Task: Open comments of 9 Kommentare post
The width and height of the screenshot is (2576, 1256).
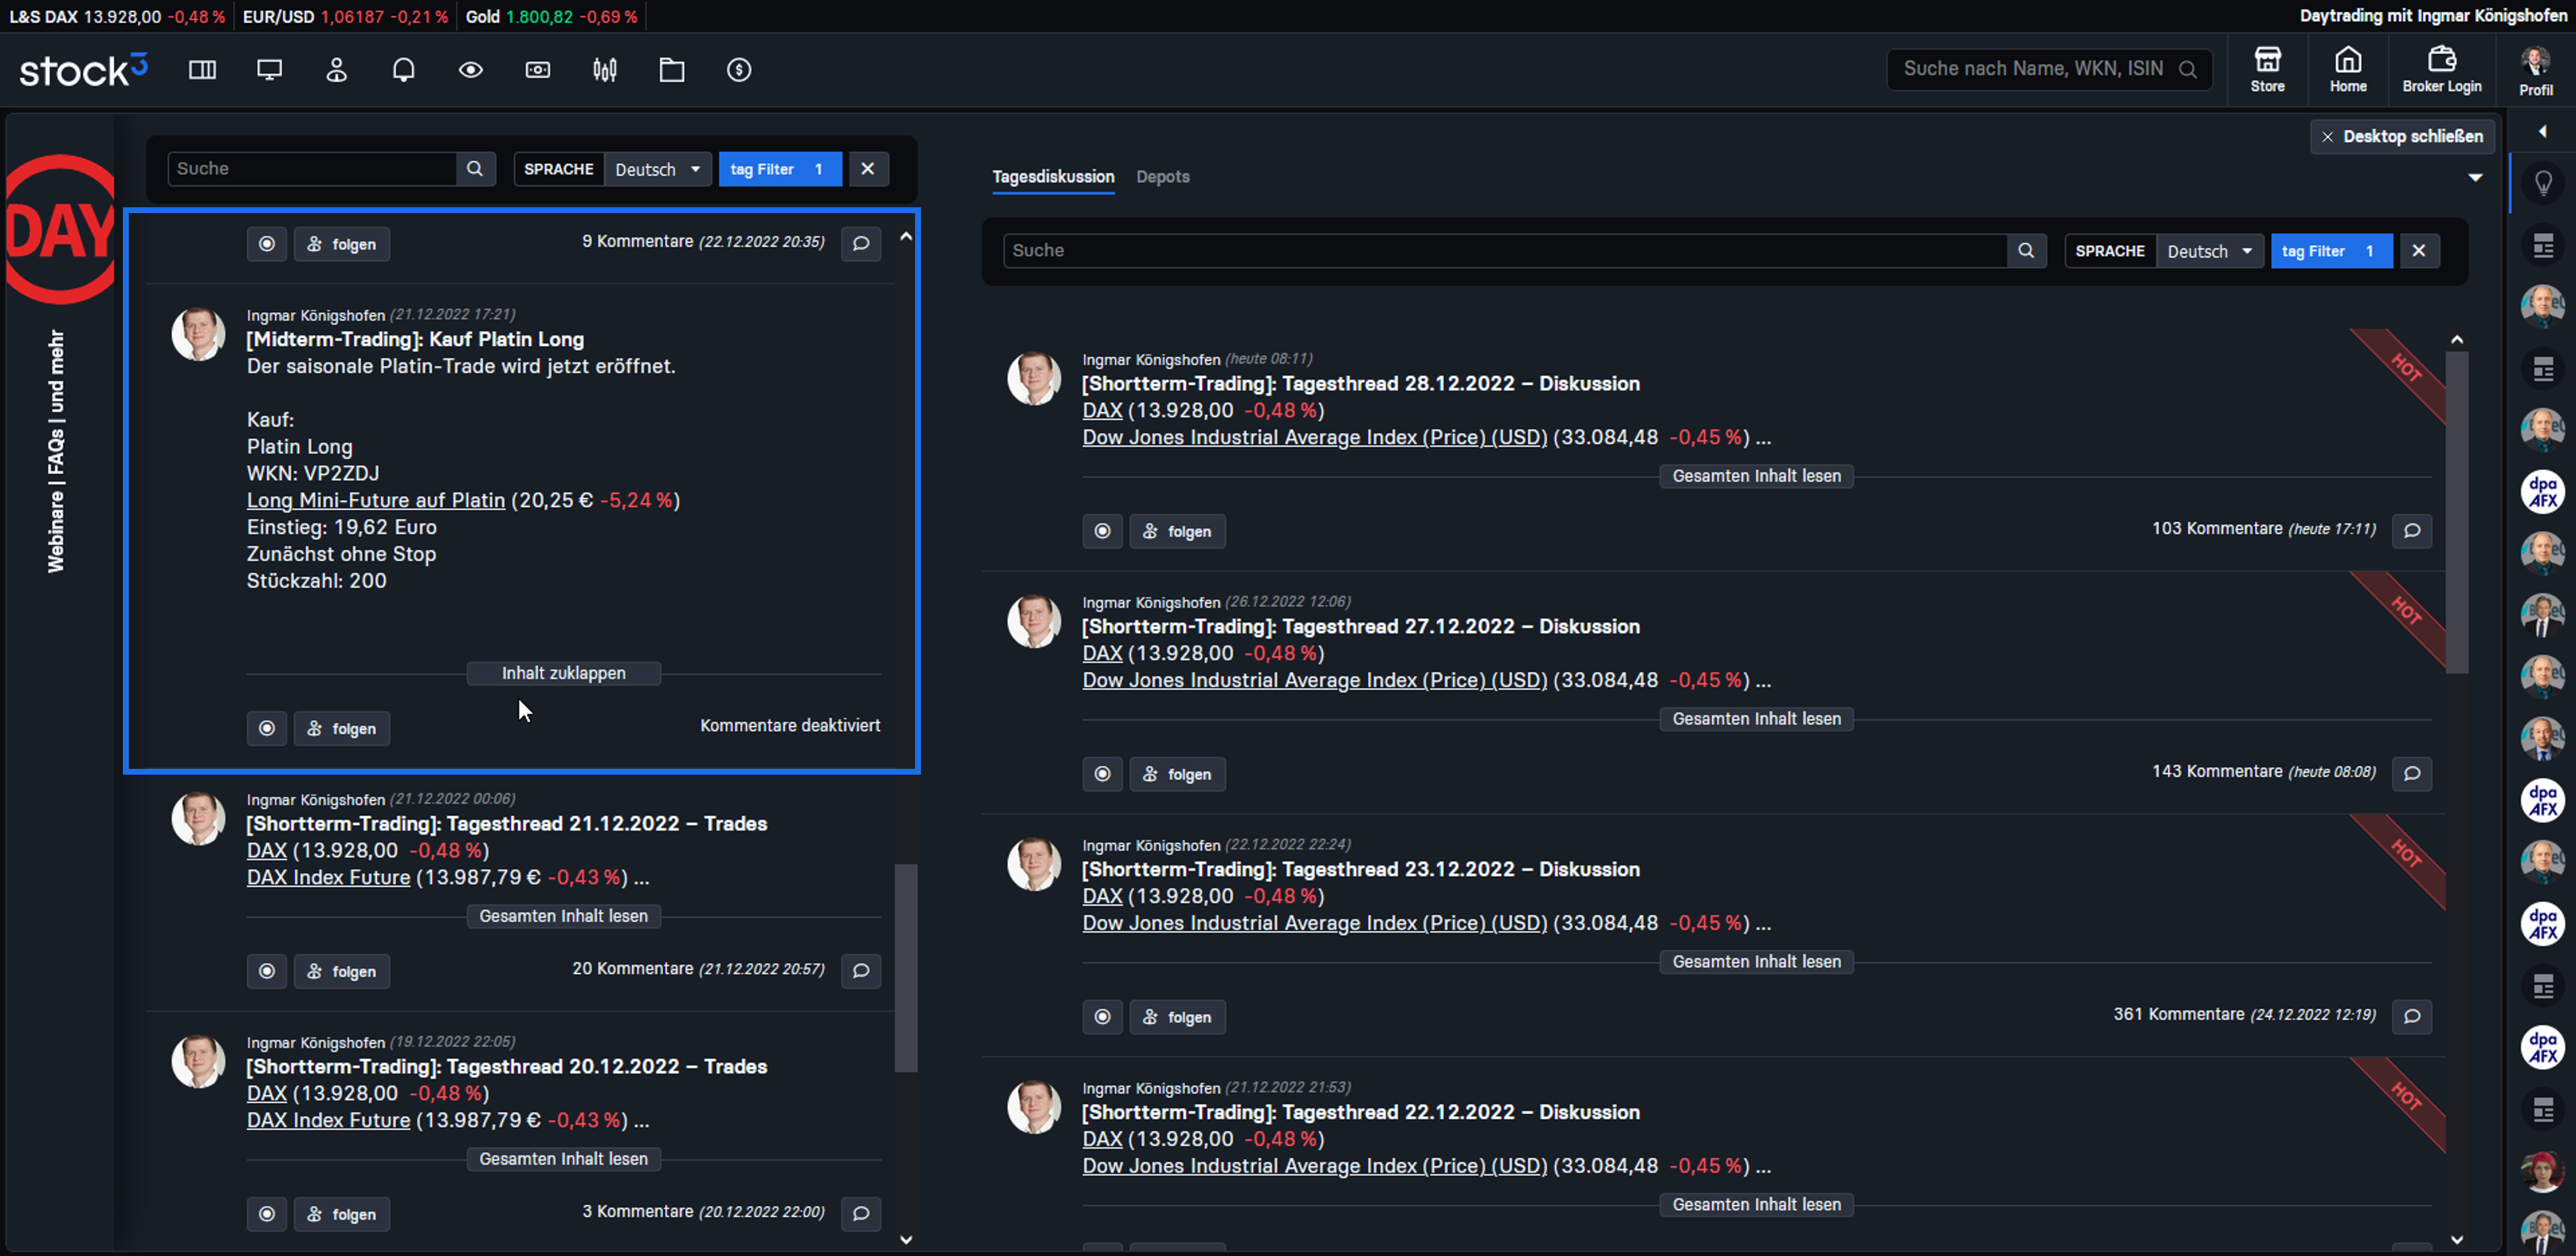Action: coord(861,243)
